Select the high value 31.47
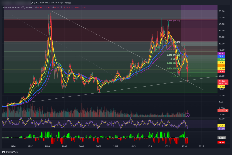Screen dimensions: 232x155 point(48,7)
